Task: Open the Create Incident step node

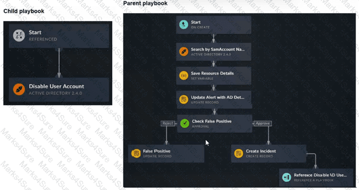Action: [x=269, y=154]
